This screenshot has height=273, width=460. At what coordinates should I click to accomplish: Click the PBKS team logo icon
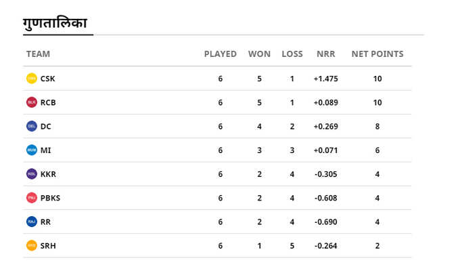(x=32, y=198)
